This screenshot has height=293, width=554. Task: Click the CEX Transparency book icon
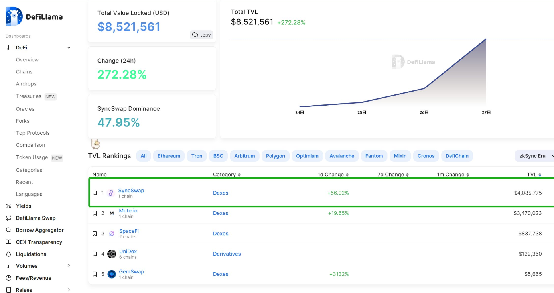pyautogui.click(x=8, y=242)
